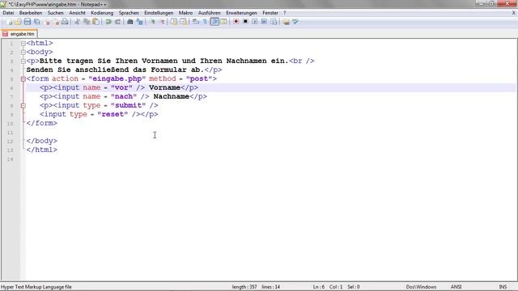The width and height of the screenshot is (518, 291).
Task: Toggle synchronized vertical scrolling
Action: (174, 22)
